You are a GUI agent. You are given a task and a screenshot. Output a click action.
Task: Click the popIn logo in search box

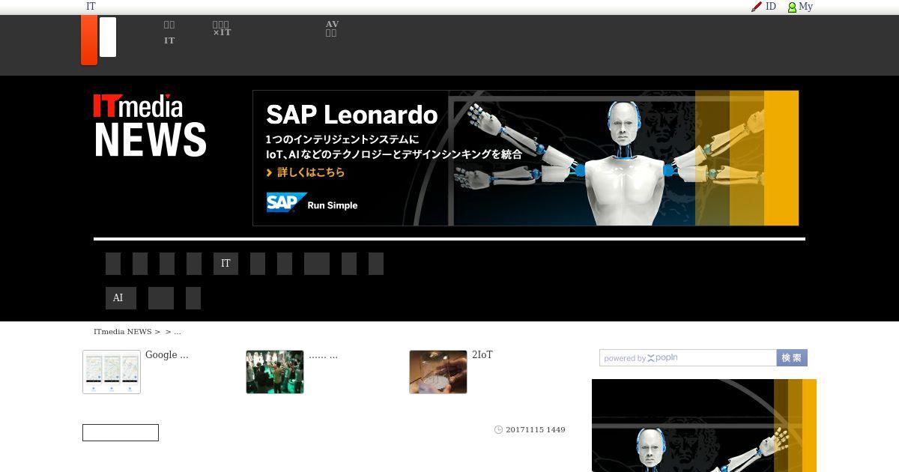(662, 358)
